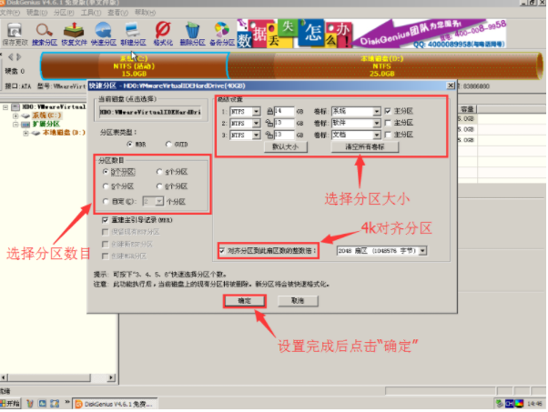Open the 恢复文件 (Recover Files) tool
The width and height of the screenshot is (548, 412).
click(74, 33)
